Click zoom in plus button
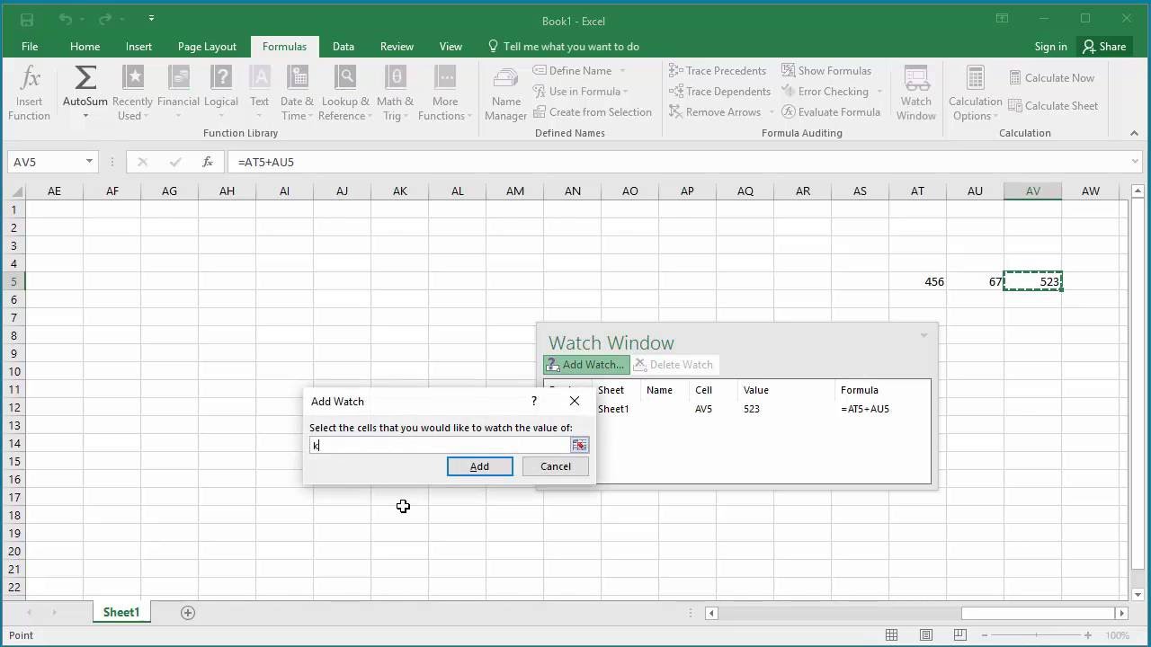The image size is (1151, 647). pos(1087,635)
